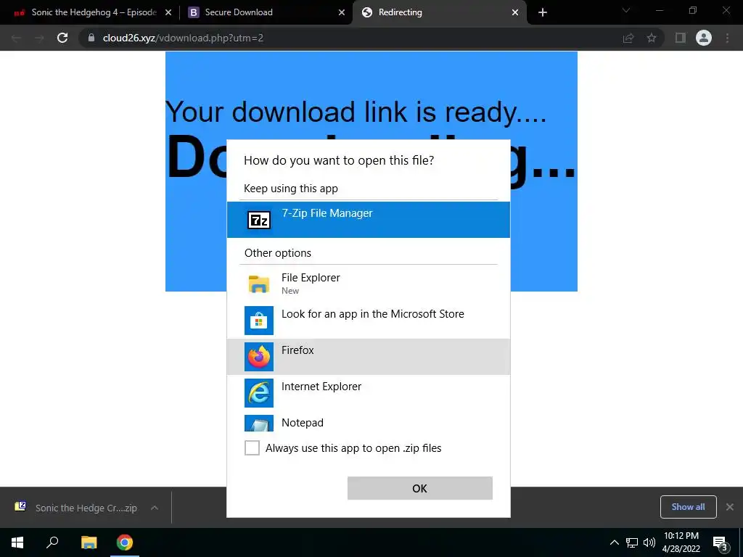Click 'Internet Explorer' label text
Viewport: 743px width, 557px height.
321,387
